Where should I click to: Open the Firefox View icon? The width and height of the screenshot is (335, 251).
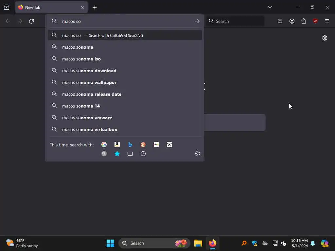pos(7,7)
